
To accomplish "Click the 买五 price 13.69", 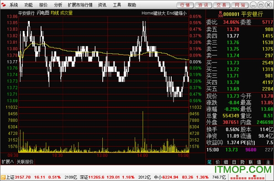I will 233,89.
